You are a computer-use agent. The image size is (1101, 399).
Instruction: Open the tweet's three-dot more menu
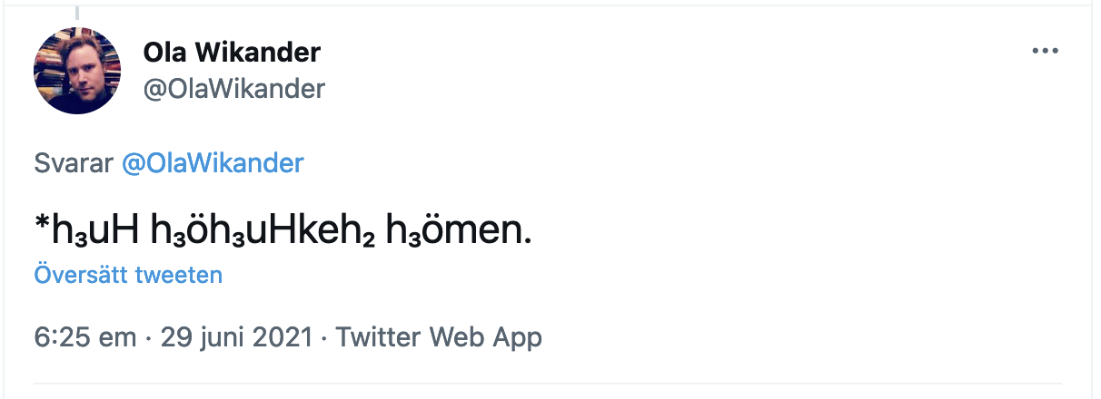(x=1046, y=52)
